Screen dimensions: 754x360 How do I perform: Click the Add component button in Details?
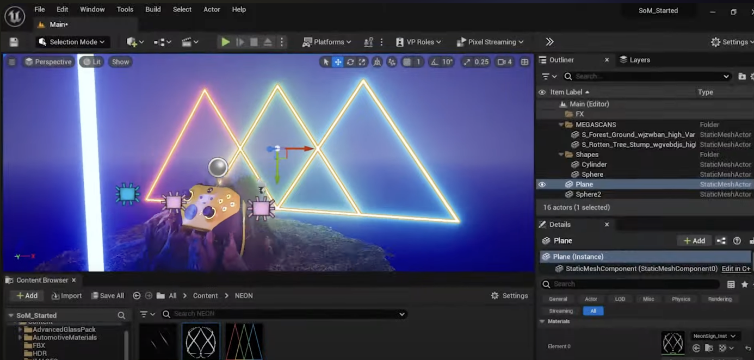coord(694,240)
